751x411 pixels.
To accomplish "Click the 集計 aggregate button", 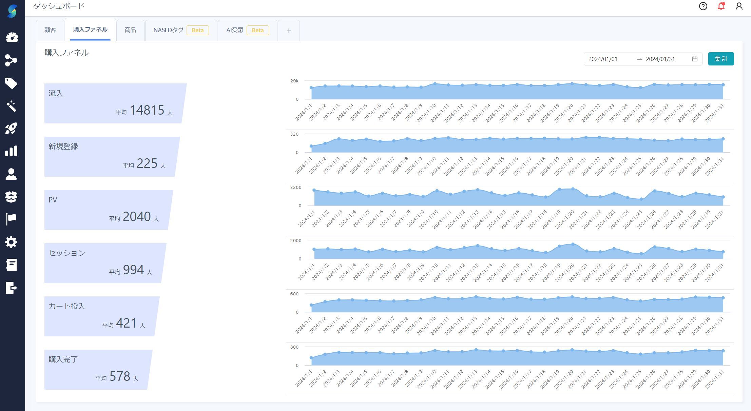I will click(x=721, y=59).
